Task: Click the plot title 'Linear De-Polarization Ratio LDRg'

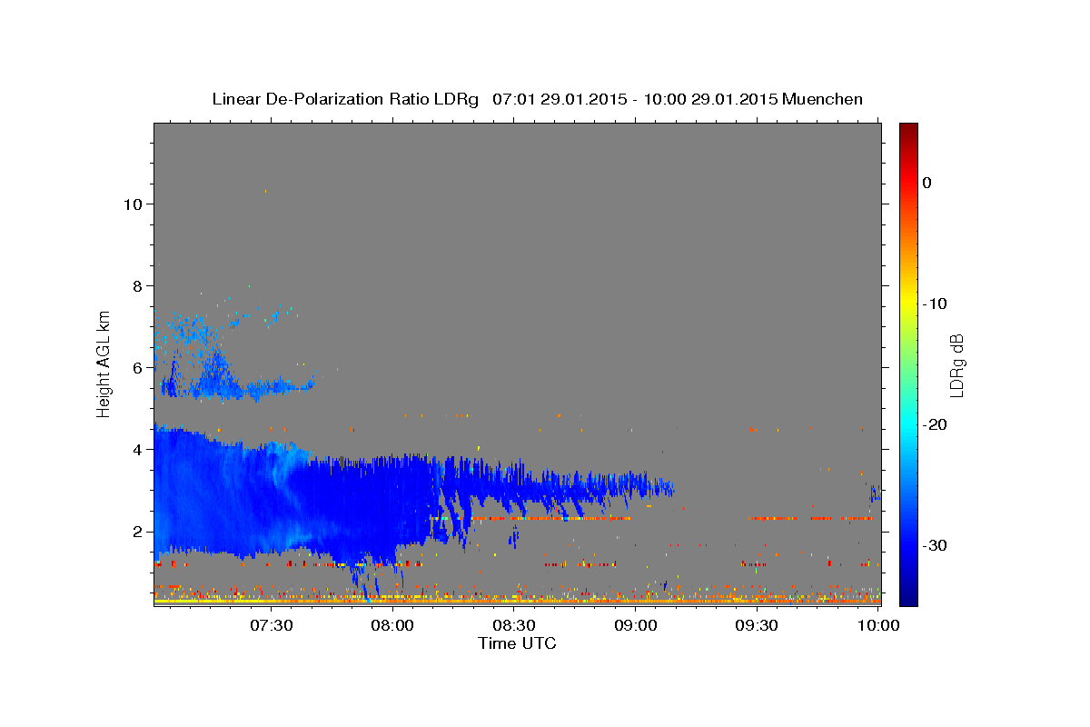Action: [x=345, y=99]
